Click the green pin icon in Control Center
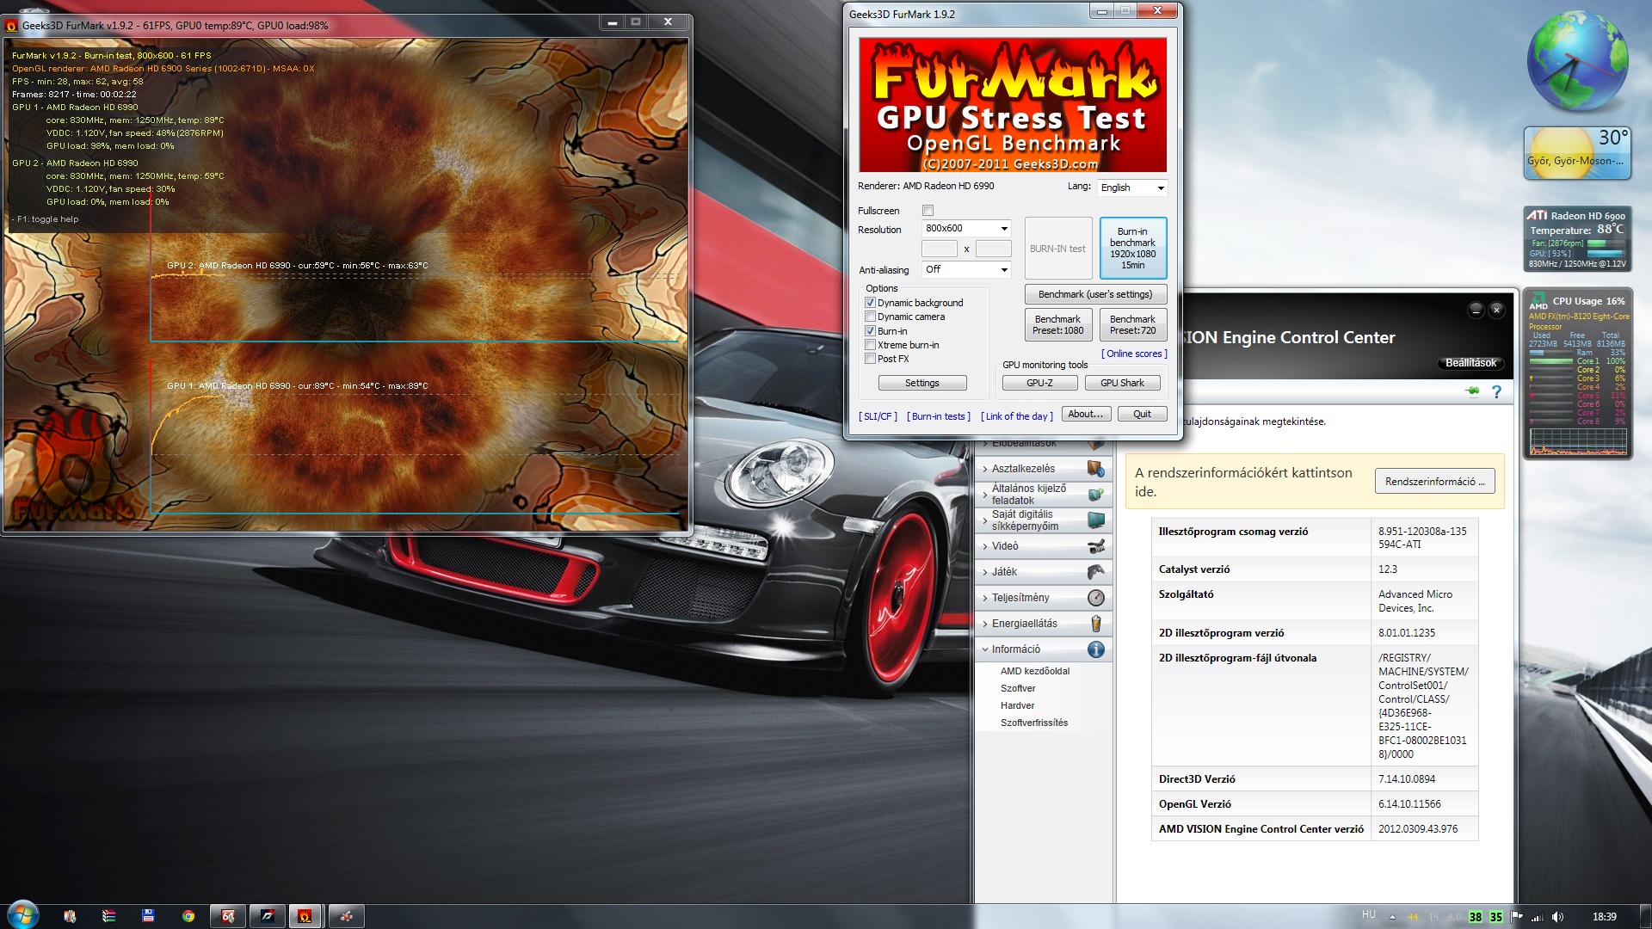Viewport: 1652px width, 929px height. coord(1472,391)
